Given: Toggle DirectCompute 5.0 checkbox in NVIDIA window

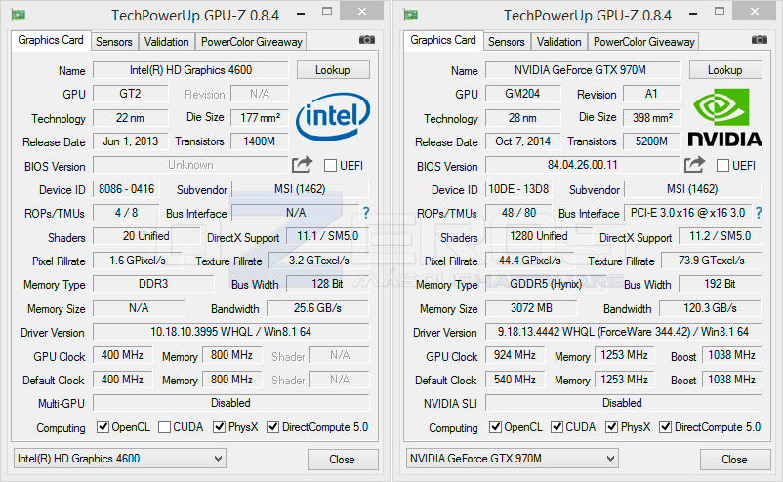Looking at the screenshot, I should coord(665,427).
